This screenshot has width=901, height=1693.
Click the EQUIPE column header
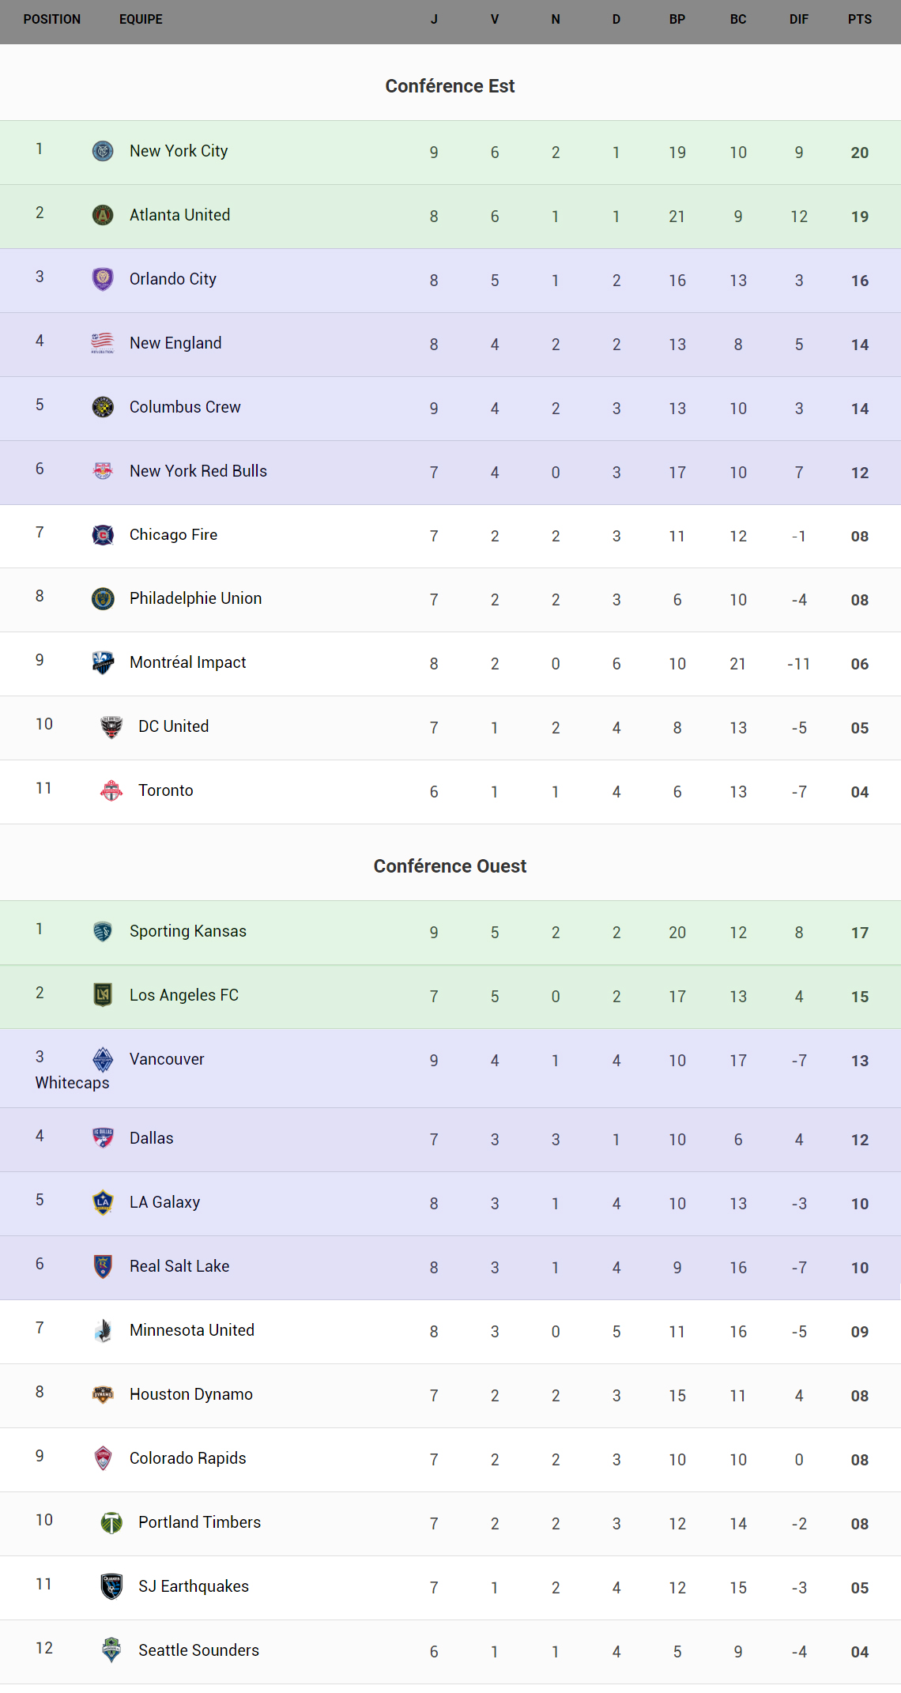click(141, 19)
